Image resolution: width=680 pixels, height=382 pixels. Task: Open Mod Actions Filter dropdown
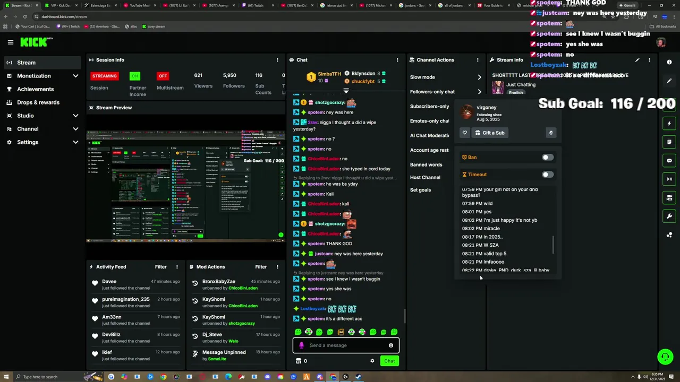point(261,267)
